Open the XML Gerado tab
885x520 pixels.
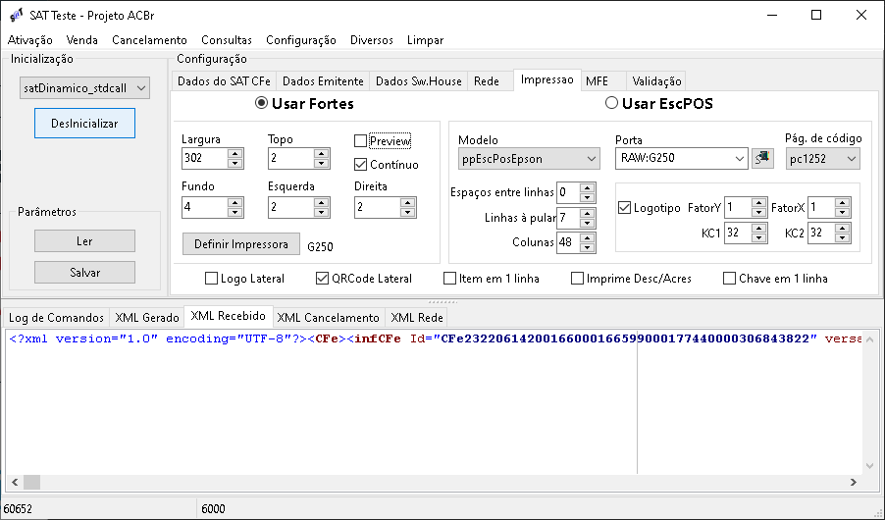click(147, 317)
